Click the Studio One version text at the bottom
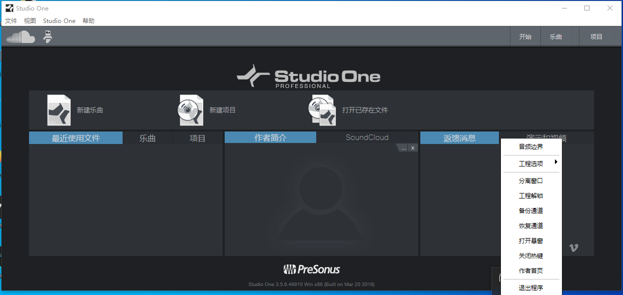Screen dimensions: 623x295 (x=311, y=284)
